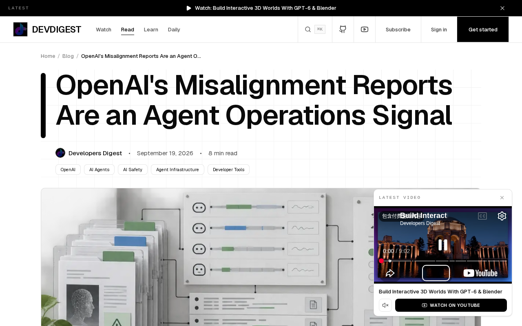Click the truncated article title in the breadcrumb
The image size is (522, 326).
(141, 56)
